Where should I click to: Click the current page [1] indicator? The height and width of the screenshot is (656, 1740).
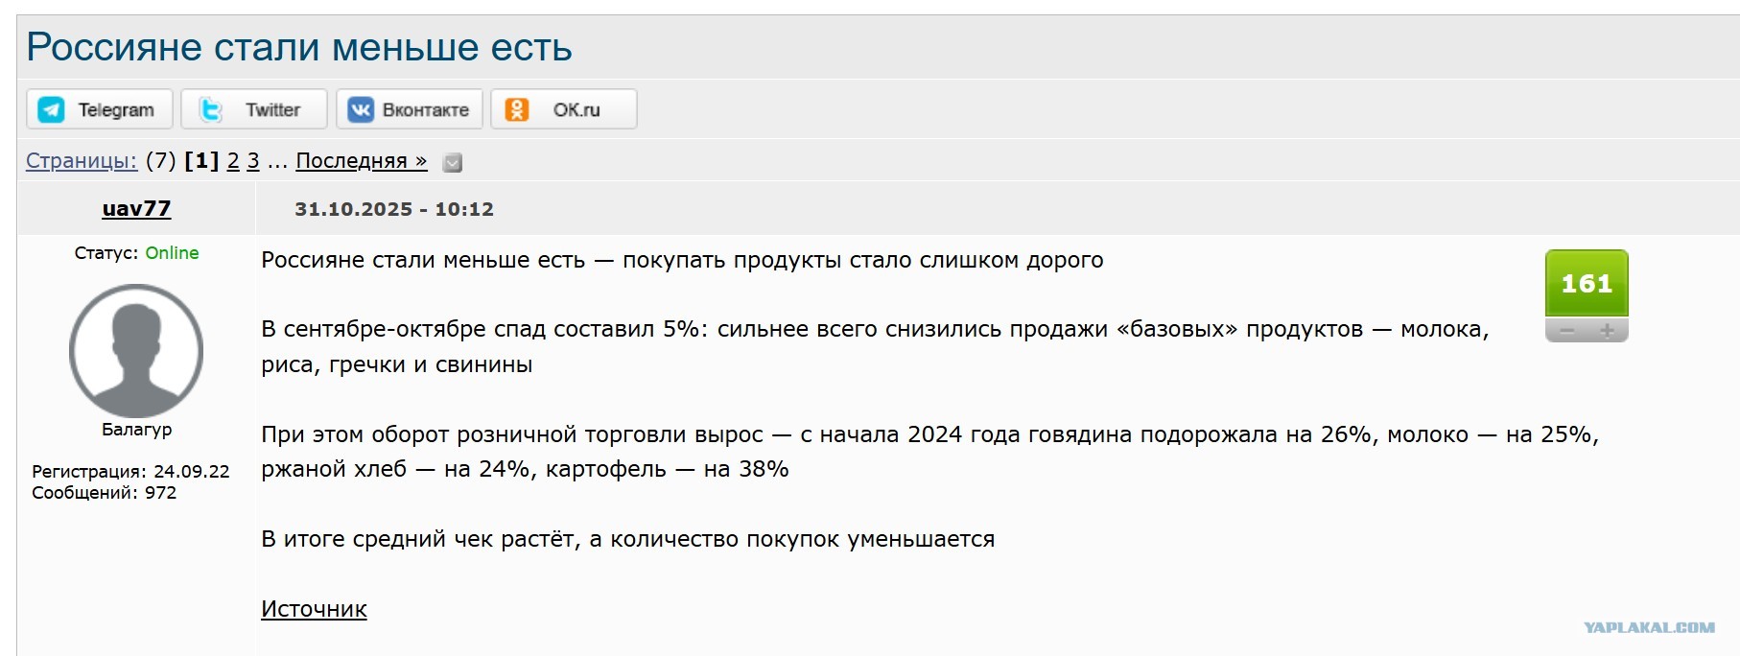(201, 160)
